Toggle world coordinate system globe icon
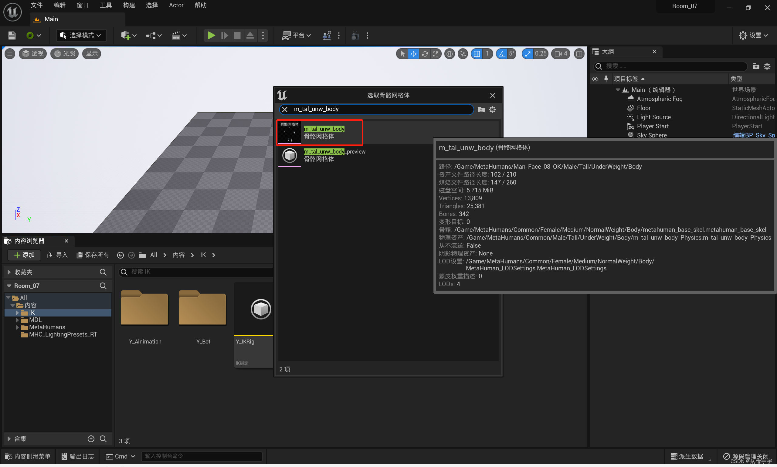This screenshot has height=467, width=777. (450, 54)
